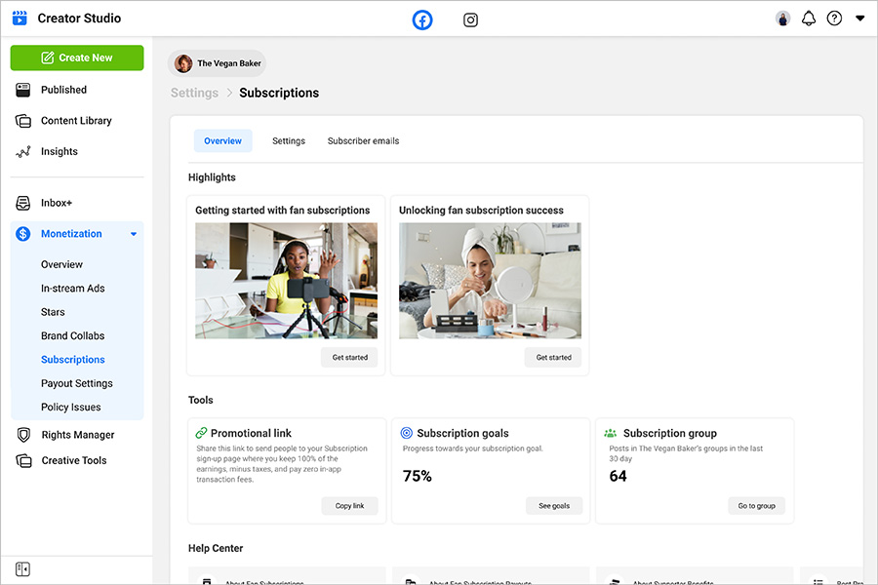Open Rights Manager shield icon
Viewport: 878px width, 585px height.
pyautogui.click(x=23, y=435)
